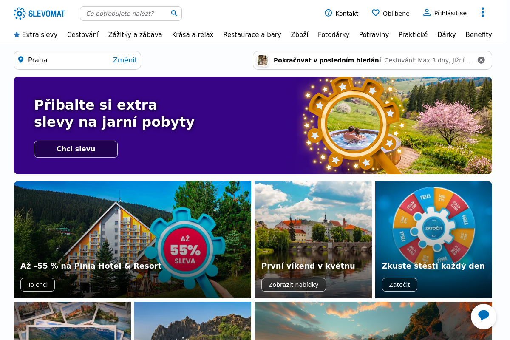Open the chat bubble widget
Viewport: 510px width, 340px height.
coord(483,316)
